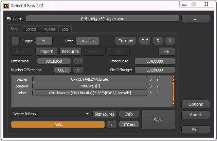Open file browse button with three dots
Image resolution: width=217 pixels, height=141 pixels.
[x=196, y=19]
